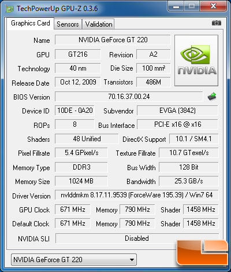Click the ROPs field showing 8

tap(74, 124)
